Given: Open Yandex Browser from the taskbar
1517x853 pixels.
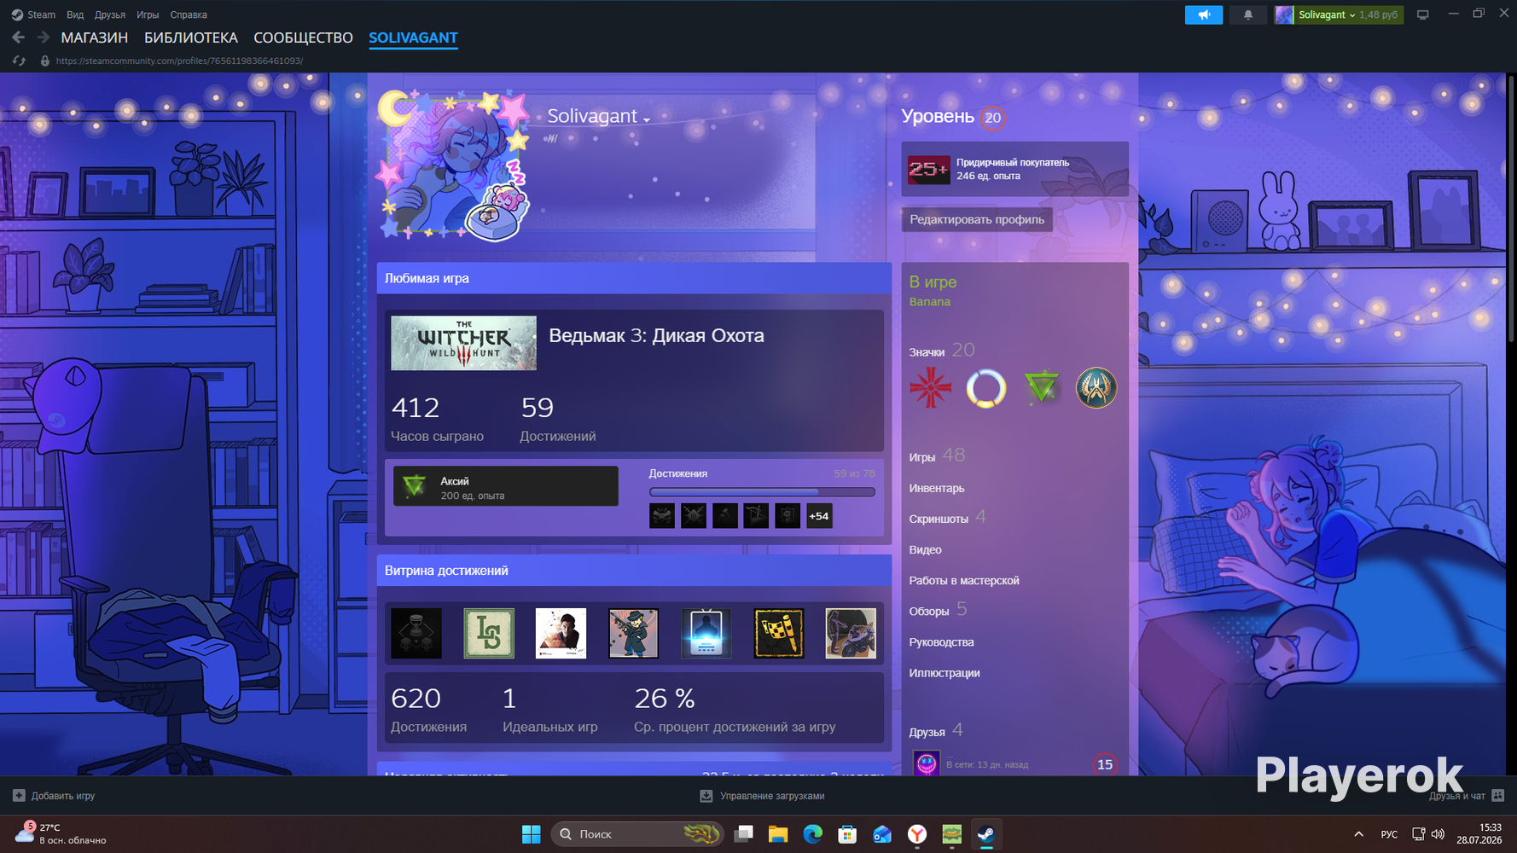Looking at the screenshot, I should 917,834.
